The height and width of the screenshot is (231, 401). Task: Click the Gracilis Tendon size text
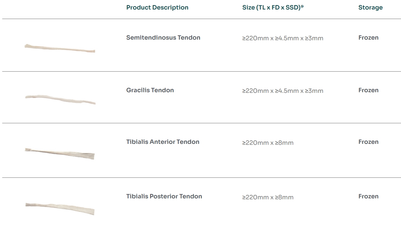282,91
